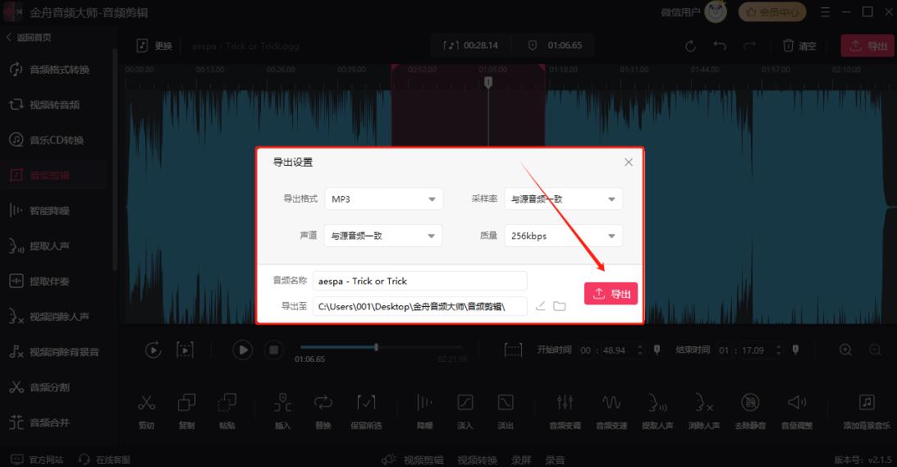Click the 替换 tool
Image resolution: width=897 pixels, height=467 pixels.
click(323, 411)
